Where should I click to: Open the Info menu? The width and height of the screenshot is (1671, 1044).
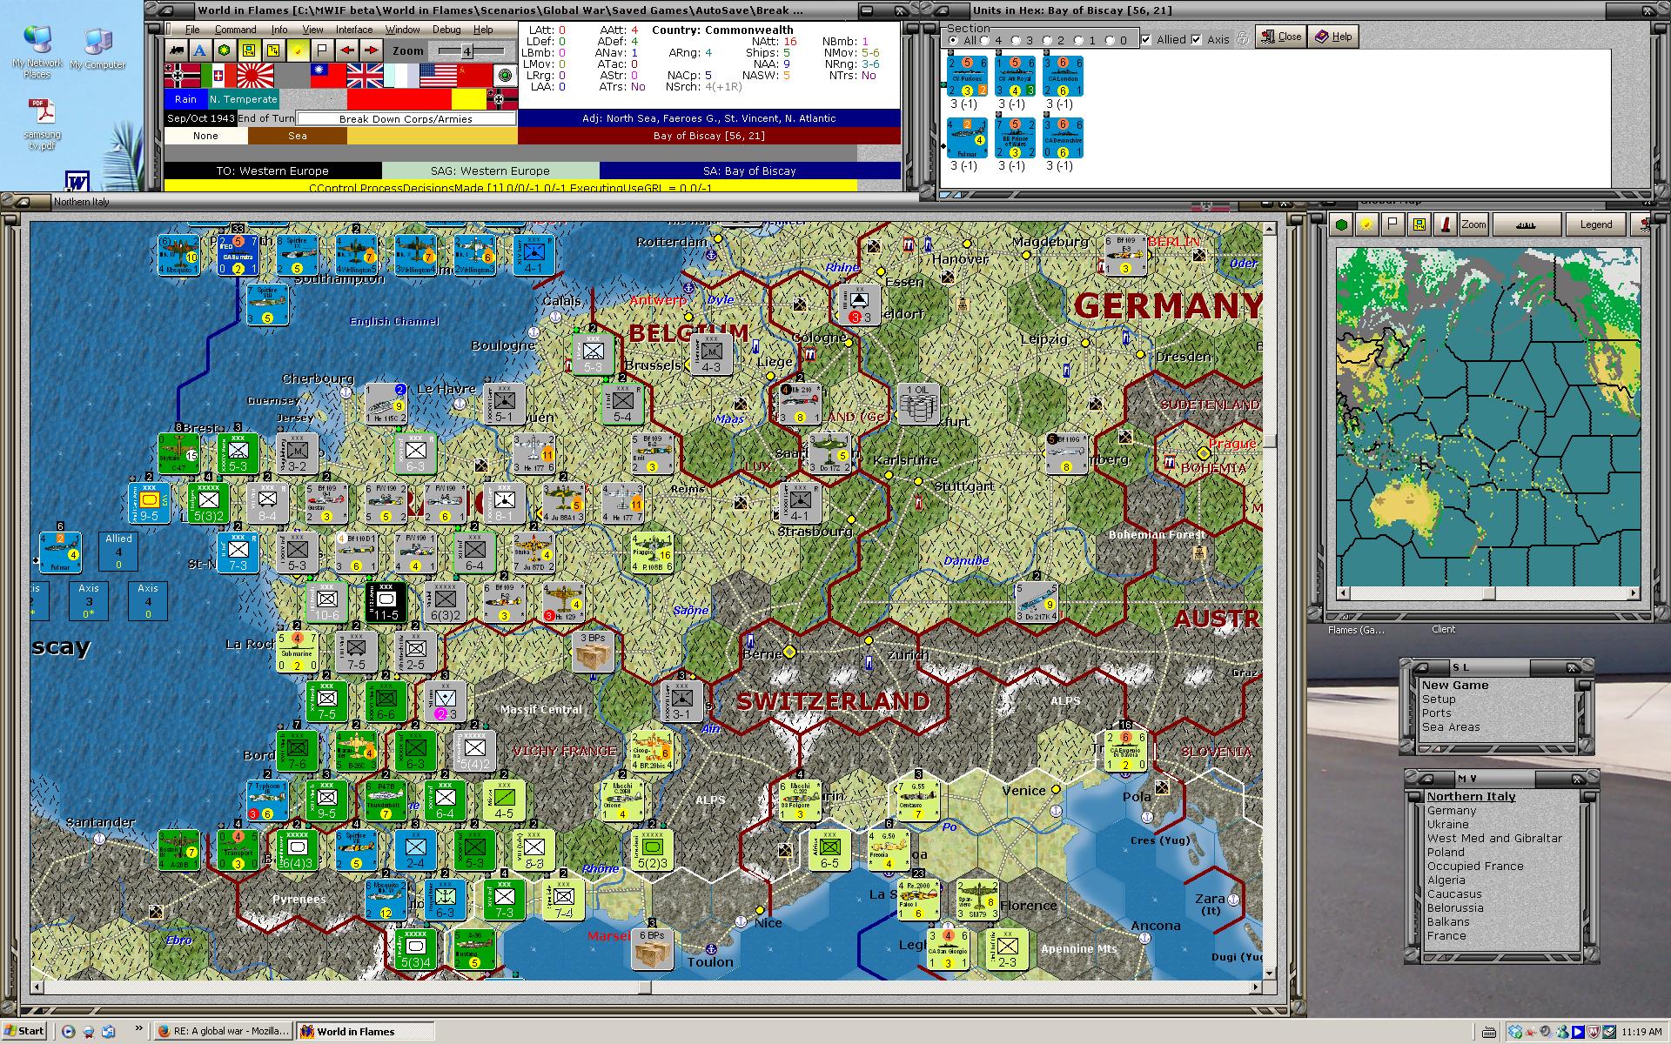(279, 30)
